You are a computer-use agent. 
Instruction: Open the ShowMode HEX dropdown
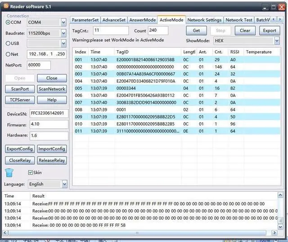(x=276, y=40)
